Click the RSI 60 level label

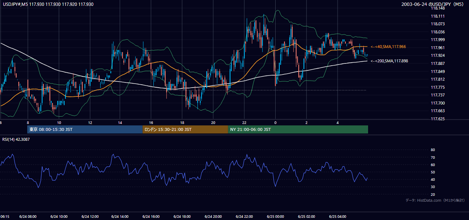pyautogui.click(x=433, y=165)
